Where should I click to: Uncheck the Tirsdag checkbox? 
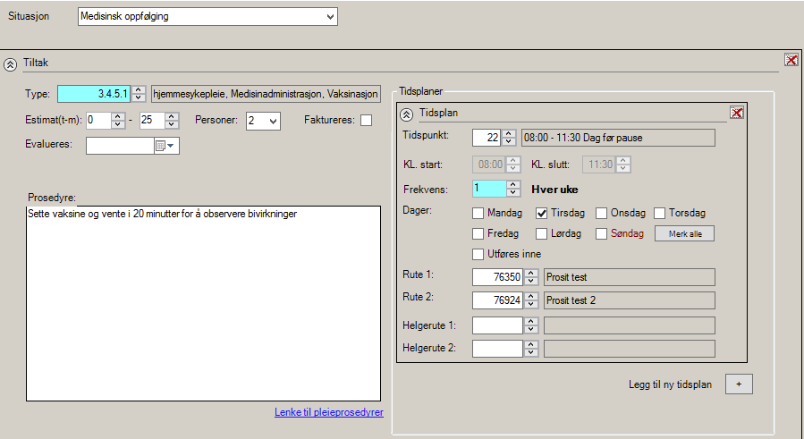click(x=541, y=213)
